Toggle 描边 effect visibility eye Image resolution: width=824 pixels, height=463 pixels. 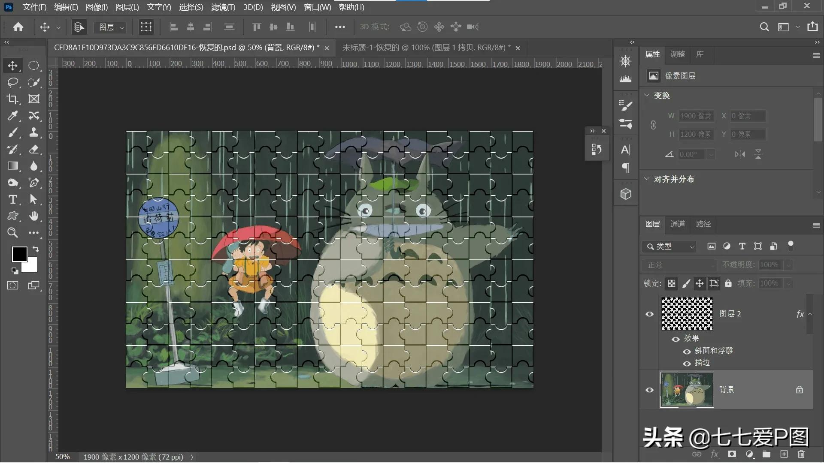coord(687,364)
